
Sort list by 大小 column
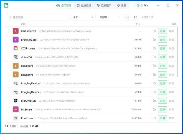[x=139, y=24]
